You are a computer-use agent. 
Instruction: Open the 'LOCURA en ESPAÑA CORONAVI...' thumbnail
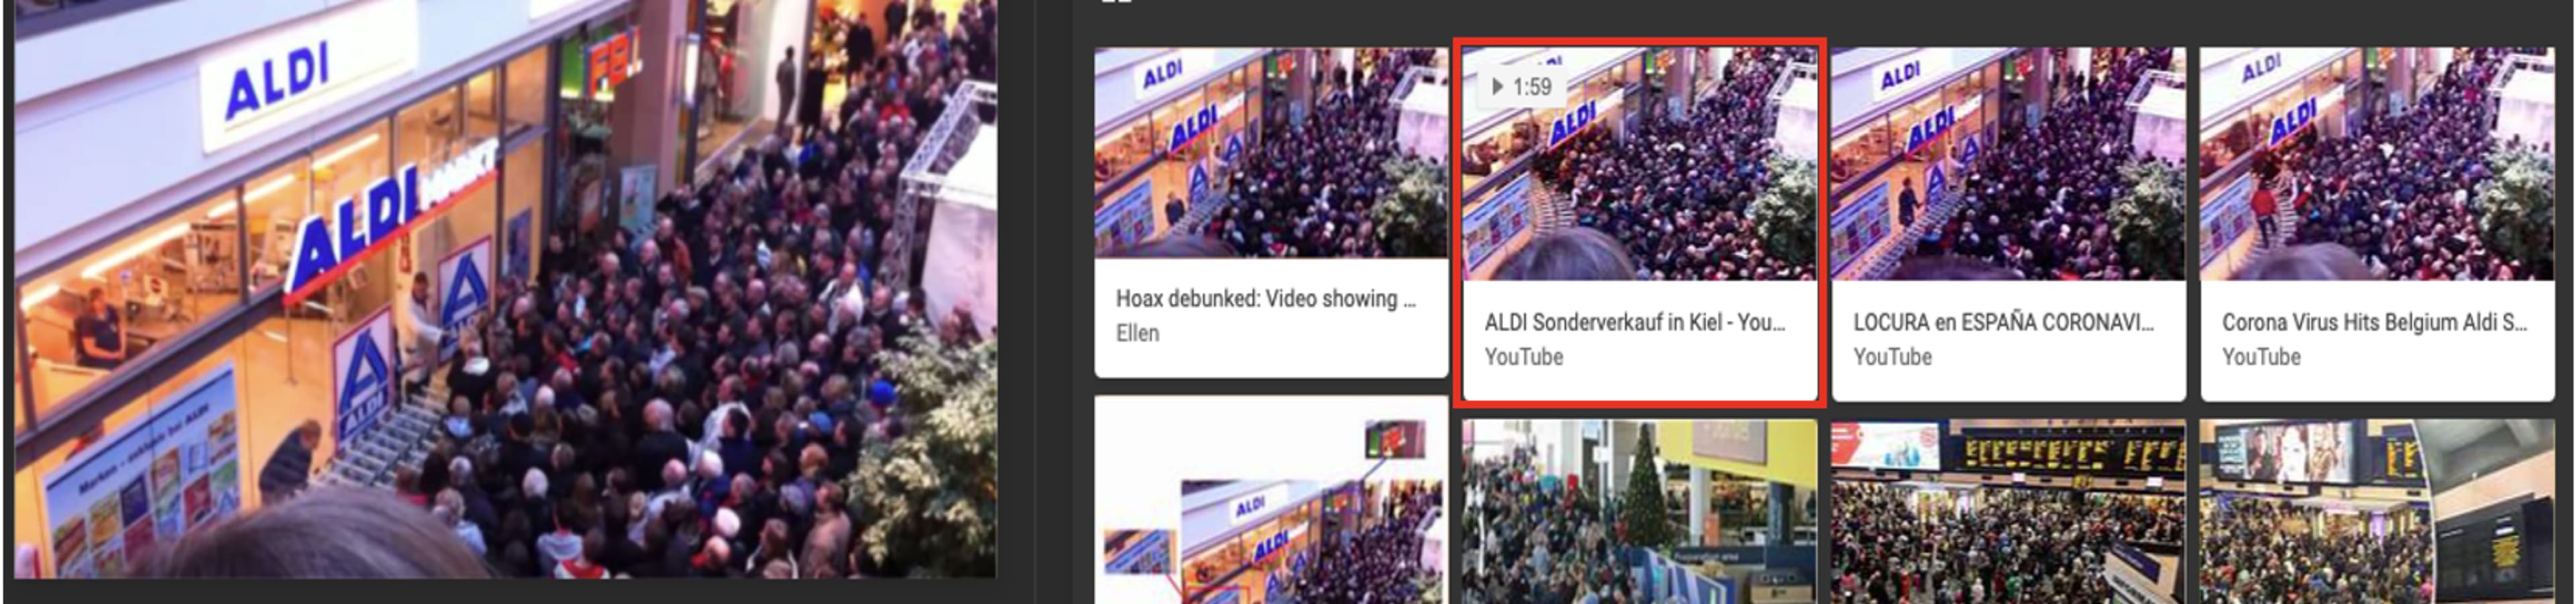point(2008,163)
